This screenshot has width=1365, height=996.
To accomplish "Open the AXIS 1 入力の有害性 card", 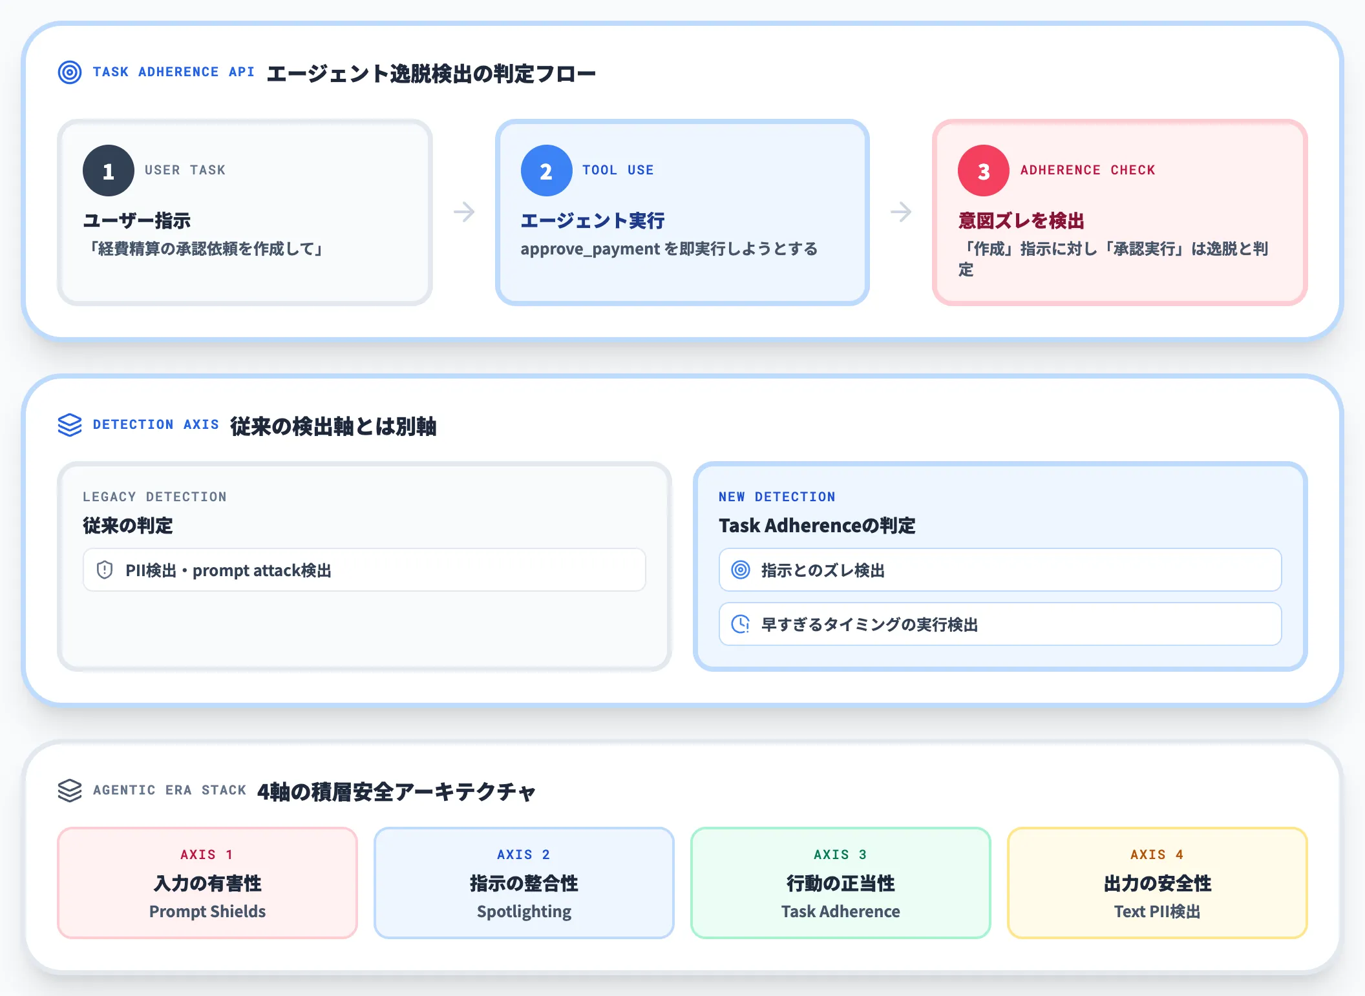I will (x=207, y=883).
